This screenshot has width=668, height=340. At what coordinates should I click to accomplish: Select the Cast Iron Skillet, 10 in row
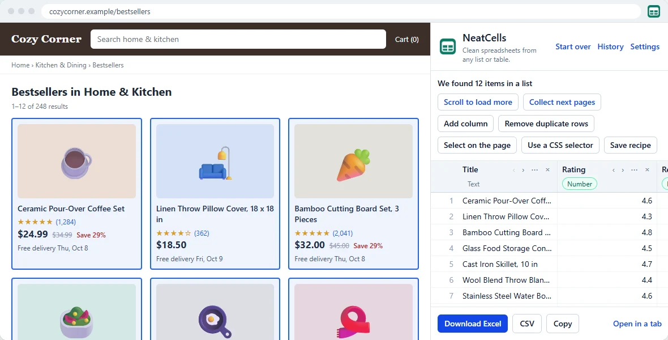click(549, 264)
